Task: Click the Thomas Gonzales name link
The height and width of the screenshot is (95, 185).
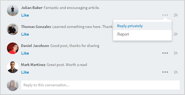Action: [x=36, y=27]
